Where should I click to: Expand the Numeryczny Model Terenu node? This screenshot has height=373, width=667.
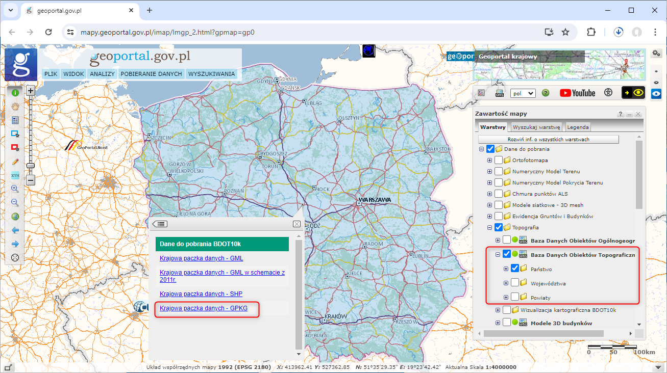click(x=489, y=172)
